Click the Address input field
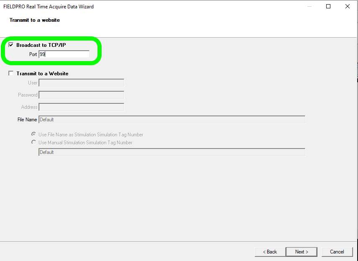The height and width of the screenshot is (261, 358). pyautogui.click(x=81, y=107)
